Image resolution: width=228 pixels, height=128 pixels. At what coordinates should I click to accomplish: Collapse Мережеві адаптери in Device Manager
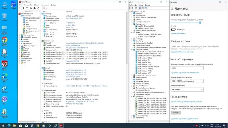132,50
